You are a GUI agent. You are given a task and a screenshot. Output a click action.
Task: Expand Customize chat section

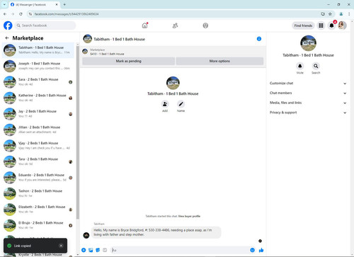[x=308, y=84]
